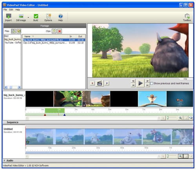The width and height of the screenshot is (196, 170).
Task: Click the blue out-point marker on clip timeline
Action: (x=64, y=115)
